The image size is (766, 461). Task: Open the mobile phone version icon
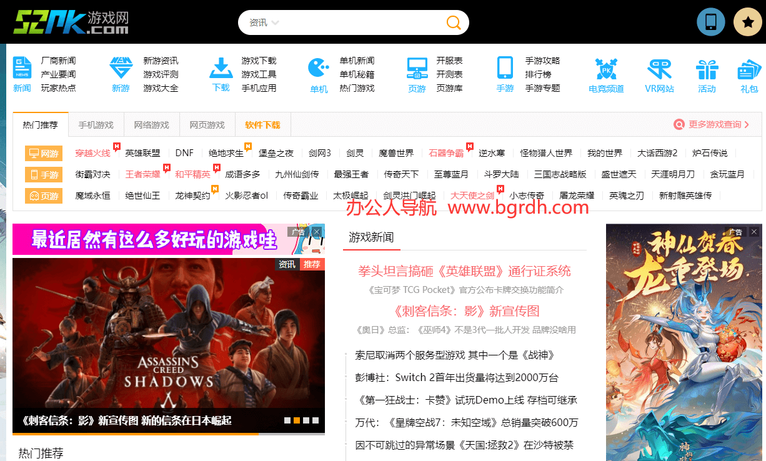pos(710,22)
